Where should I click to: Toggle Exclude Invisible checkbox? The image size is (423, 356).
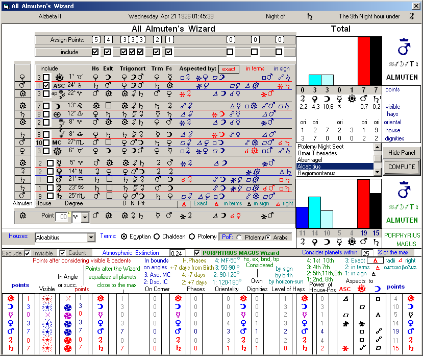(27, 253)
